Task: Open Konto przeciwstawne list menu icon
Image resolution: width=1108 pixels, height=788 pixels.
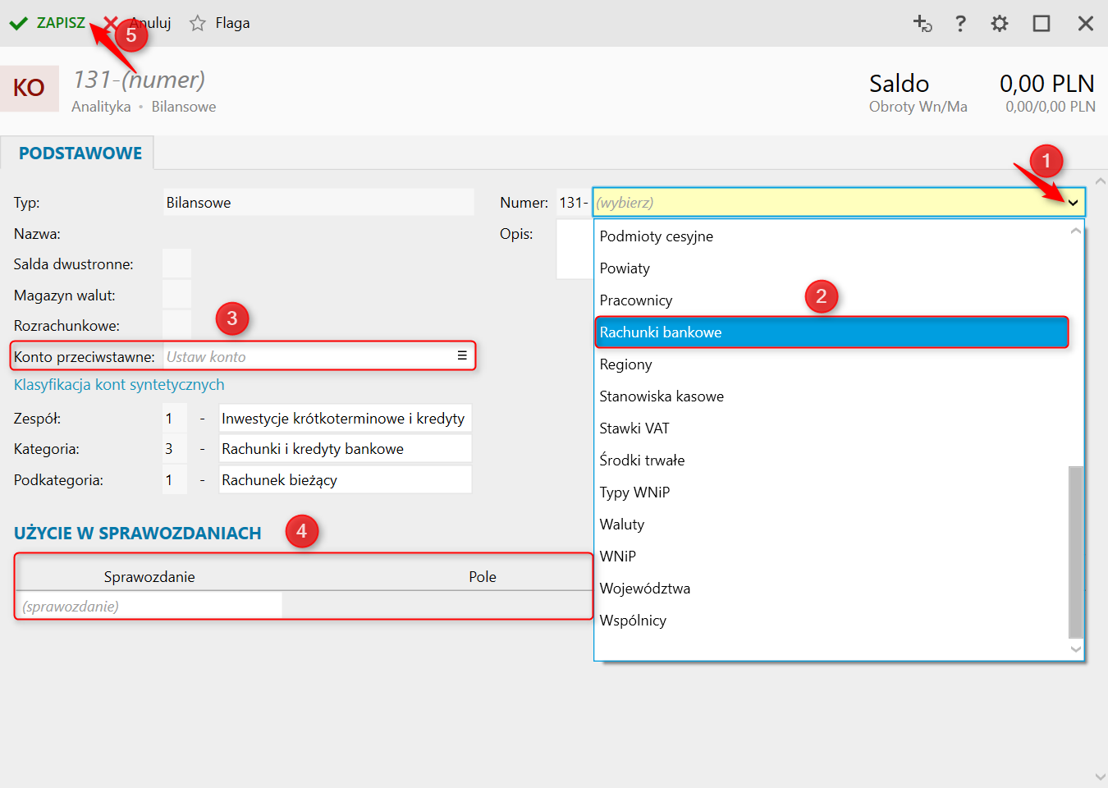Action: pos(462,355)
